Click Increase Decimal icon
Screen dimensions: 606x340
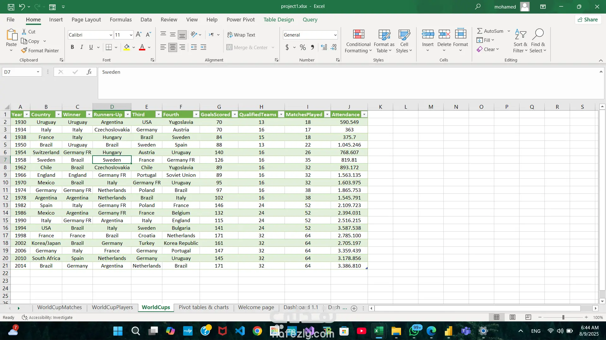[324, 47]
